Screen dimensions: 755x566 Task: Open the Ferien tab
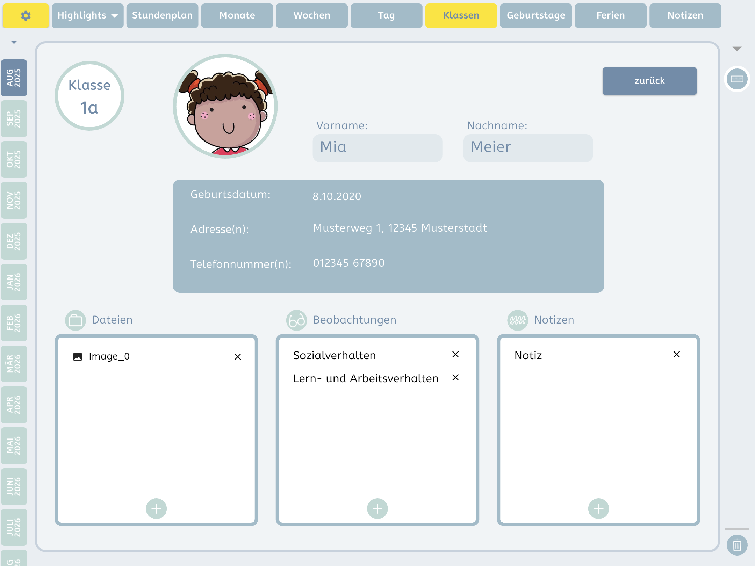coord(611,15)
